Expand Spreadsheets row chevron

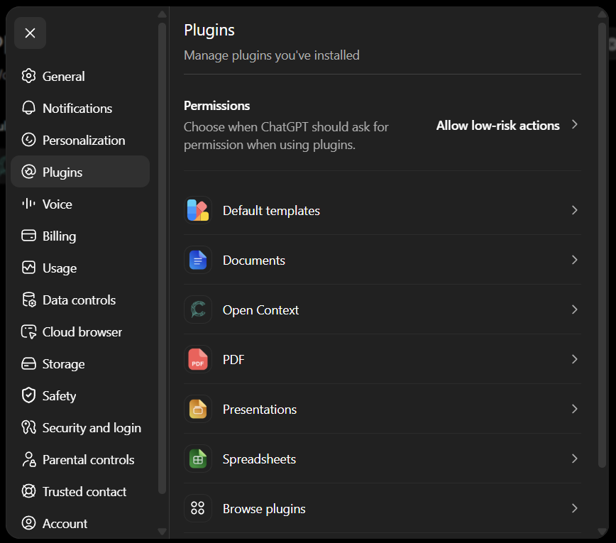click(x=574, y=459)
